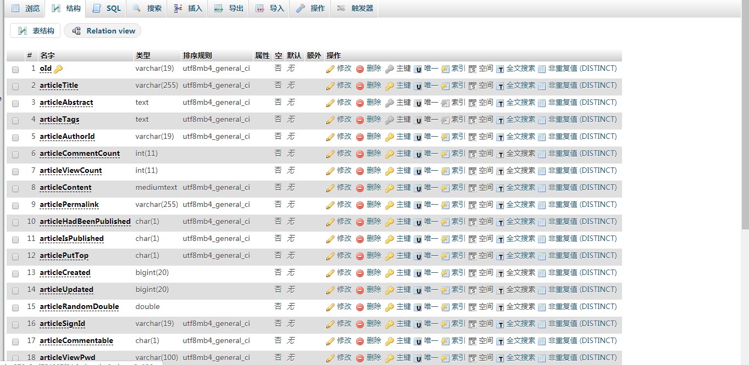Click the red delete icon for articleAbstract
This screenshot has height=365, width=749.
360,103
